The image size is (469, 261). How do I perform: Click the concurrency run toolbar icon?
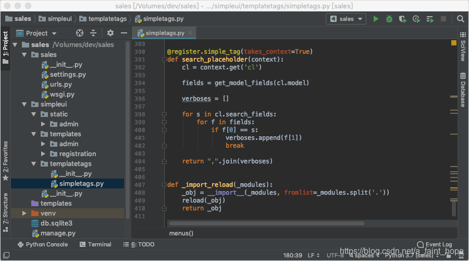pyautogui.click(x=430, y=19)
